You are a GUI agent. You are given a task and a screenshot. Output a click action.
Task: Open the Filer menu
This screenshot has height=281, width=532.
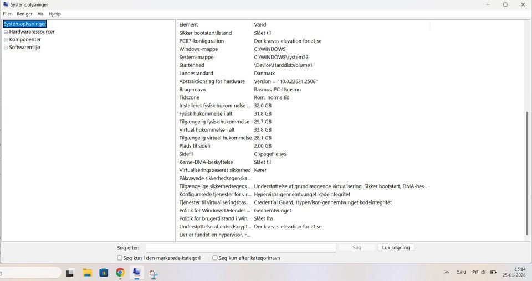pos(7,14)
